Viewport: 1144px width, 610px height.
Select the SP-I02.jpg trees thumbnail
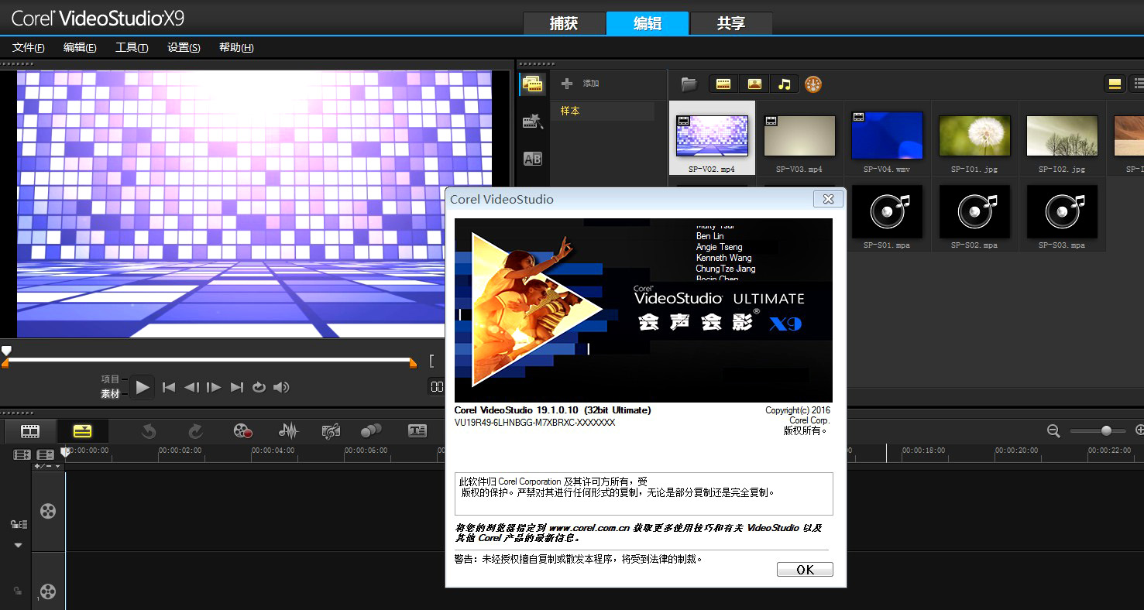pos(1062,136)
